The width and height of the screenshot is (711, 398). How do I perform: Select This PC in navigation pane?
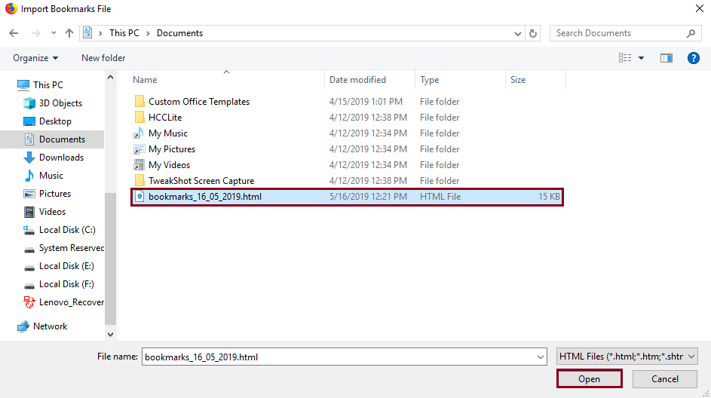[x=48, y=84]
